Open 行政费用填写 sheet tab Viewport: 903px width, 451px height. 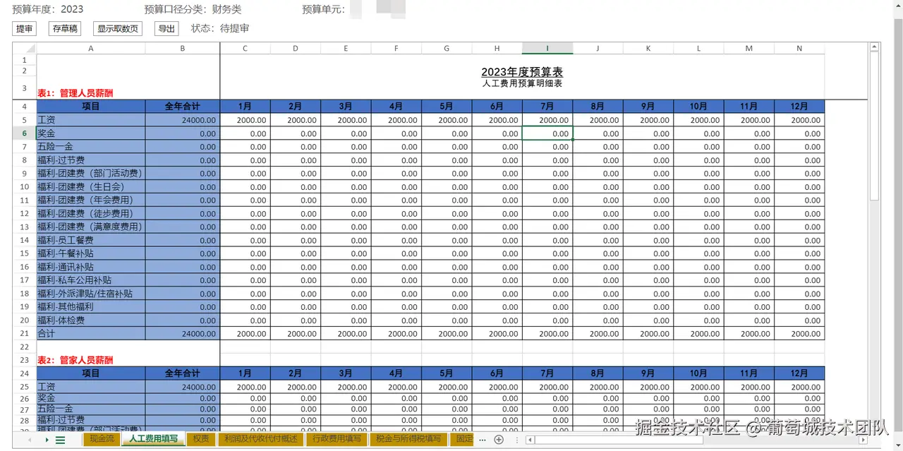(x=337, y=439)
